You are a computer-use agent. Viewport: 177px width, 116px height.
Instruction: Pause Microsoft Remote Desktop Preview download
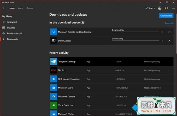163,32
